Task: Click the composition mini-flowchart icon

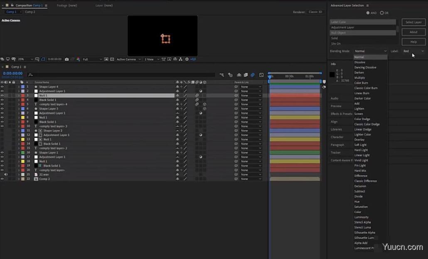Action: coord(221,75)
